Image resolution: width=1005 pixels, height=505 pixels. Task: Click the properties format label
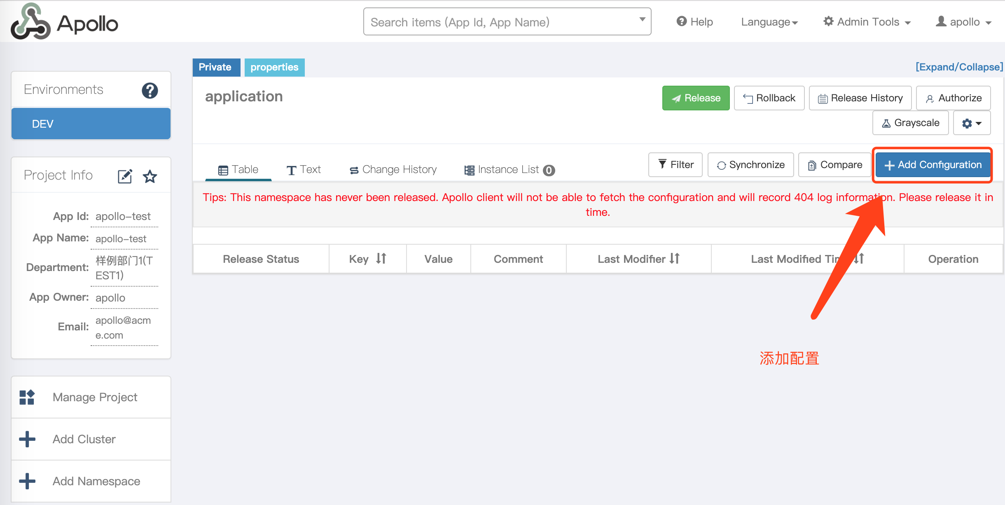click(274, 67)
